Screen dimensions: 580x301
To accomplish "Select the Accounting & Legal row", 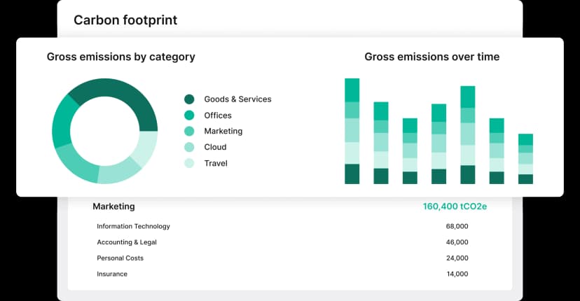I will point(127,242).
